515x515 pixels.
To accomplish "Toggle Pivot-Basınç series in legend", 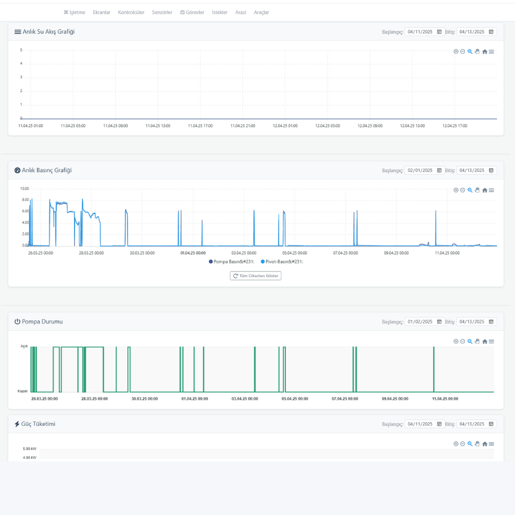I will click(x=282, y=262).
